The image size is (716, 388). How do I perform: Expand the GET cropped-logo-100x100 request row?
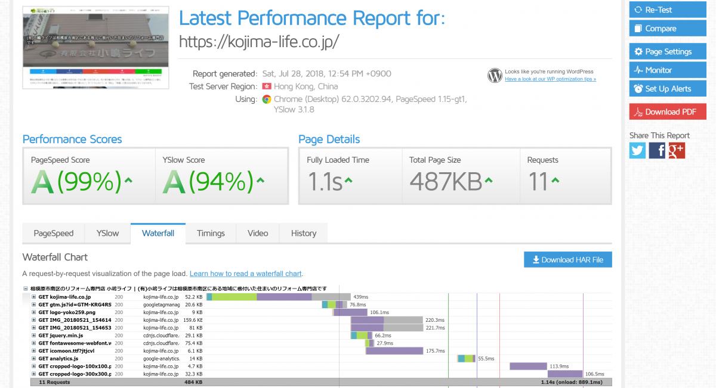[34, 366]
